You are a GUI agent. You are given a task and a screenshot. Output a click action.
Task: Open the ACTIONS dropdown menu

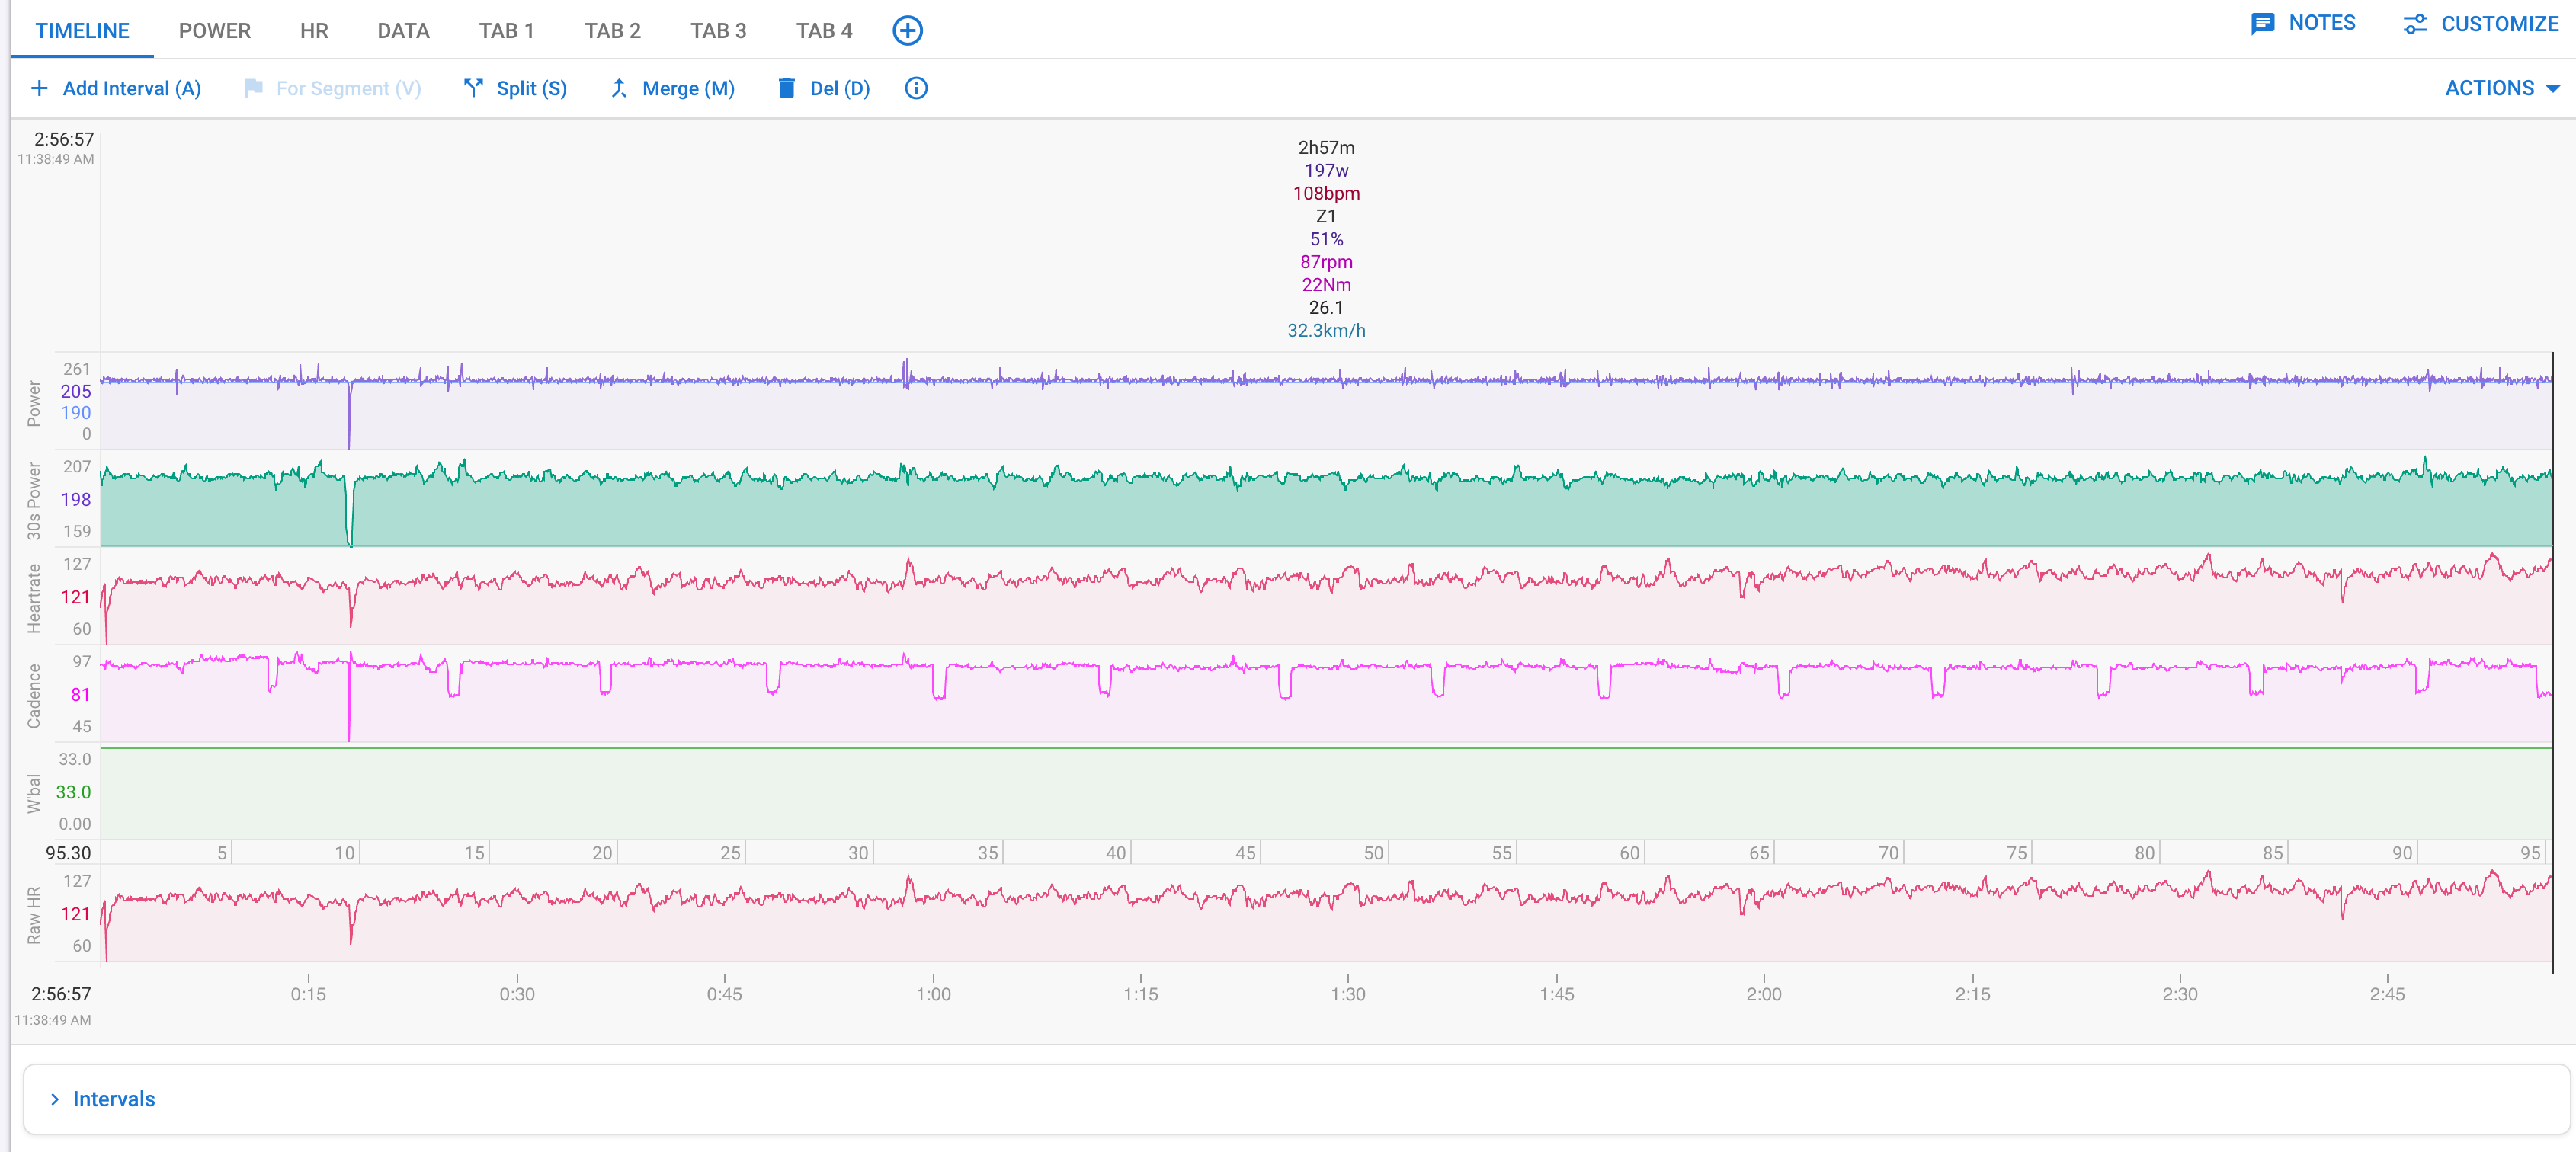[x=2502, y=88]
